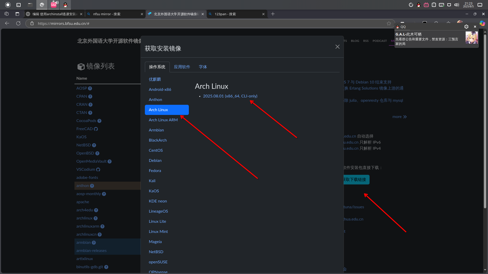
Task: Select the 操作系统 tab in the dialog
Action: click(157, 67)
